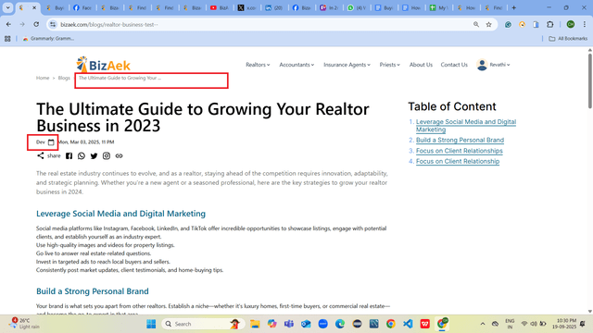Click the ENG IN language indicator
Screen dimensions: 593x333
coord(510,324)
